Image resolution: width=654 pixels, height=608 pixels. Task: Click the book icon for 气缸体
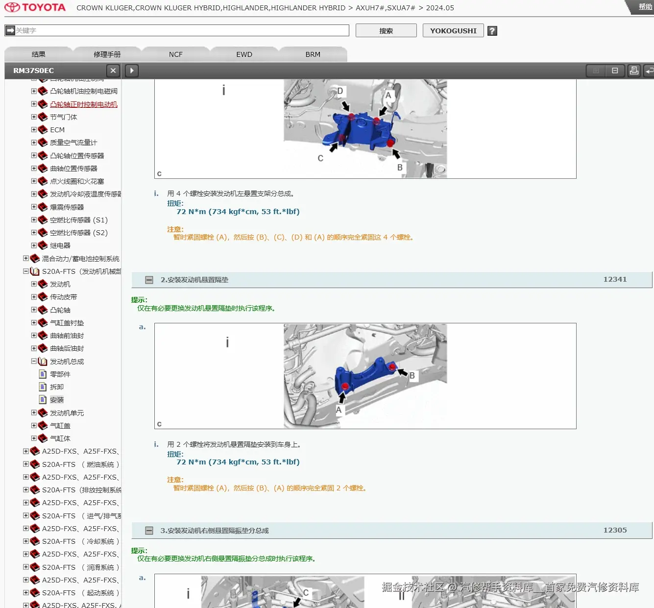(x=43, y=438)
